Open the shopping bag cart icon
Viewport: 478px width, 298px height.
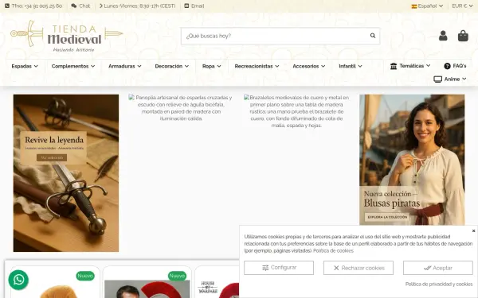pos(463,36)
